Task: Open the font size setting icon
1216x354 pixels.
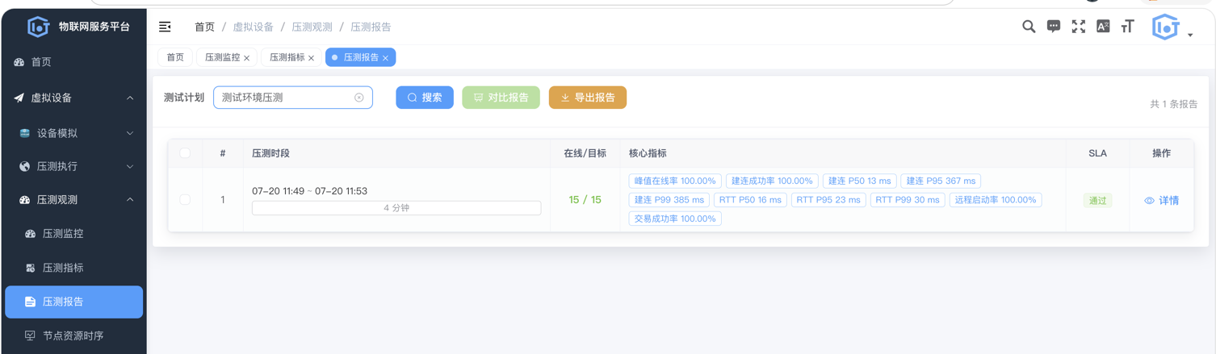Action: point(1127,27)
